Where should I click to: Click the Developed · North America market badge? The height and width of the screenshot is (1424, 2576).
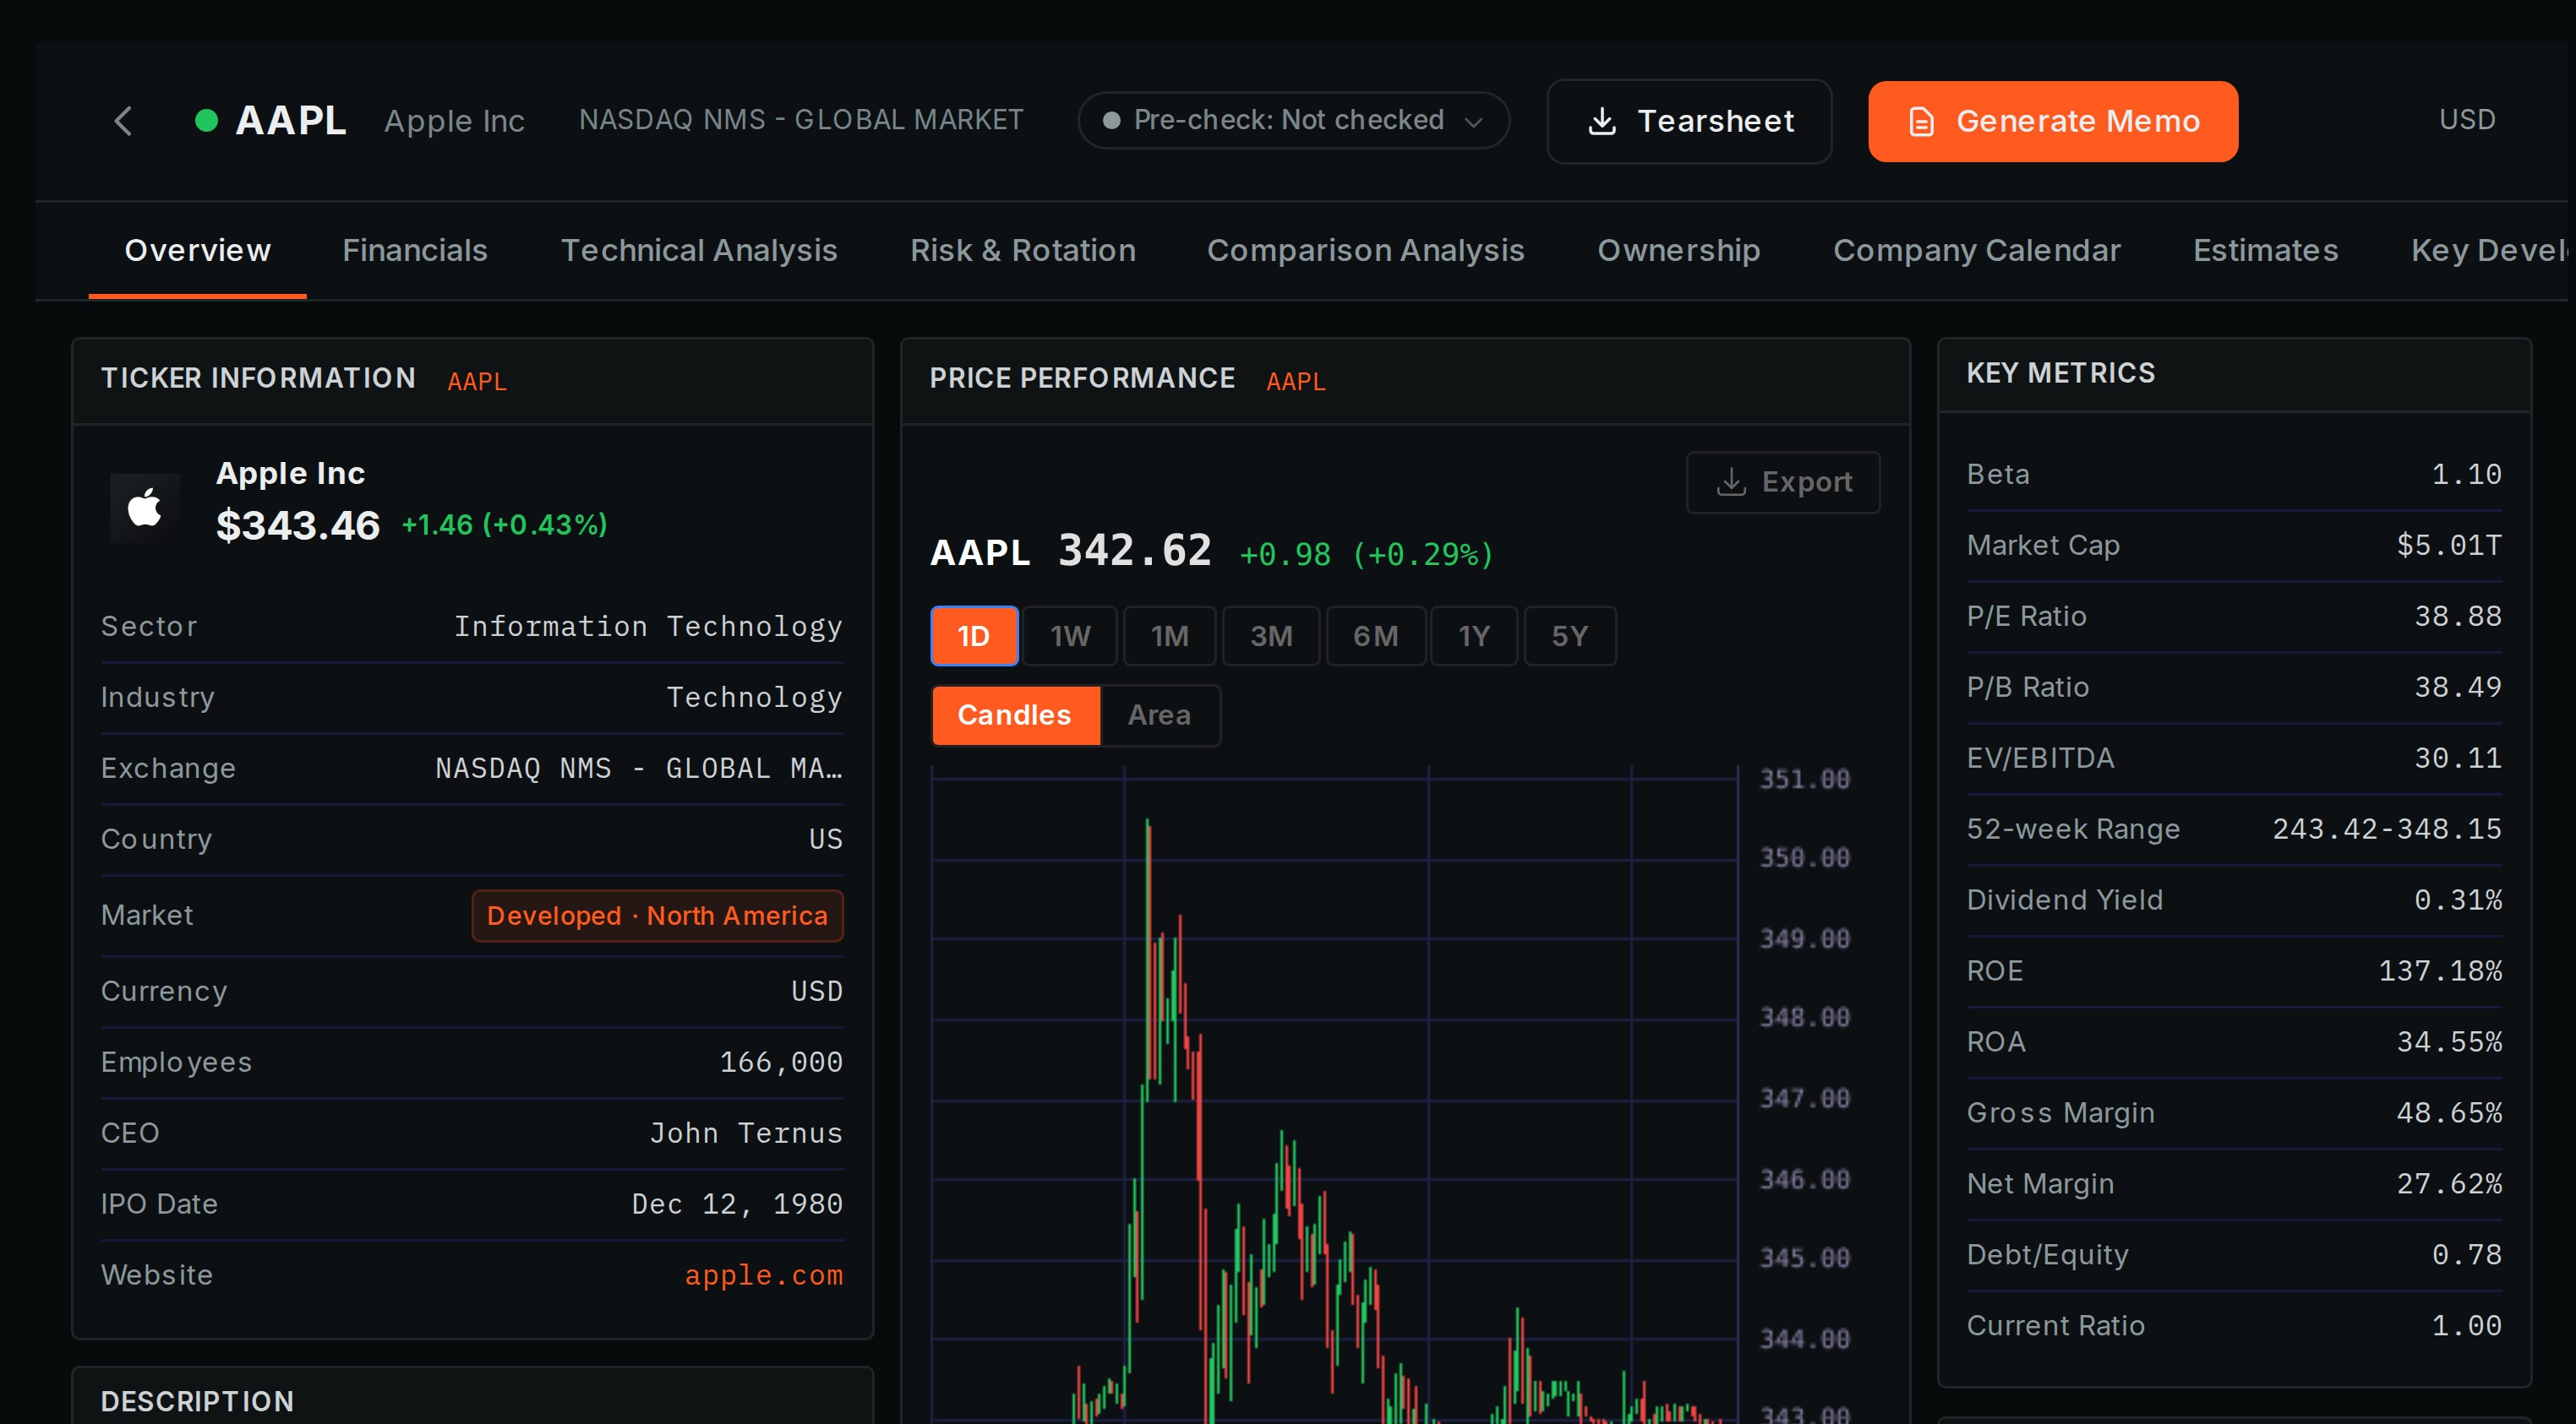point(657,916)
